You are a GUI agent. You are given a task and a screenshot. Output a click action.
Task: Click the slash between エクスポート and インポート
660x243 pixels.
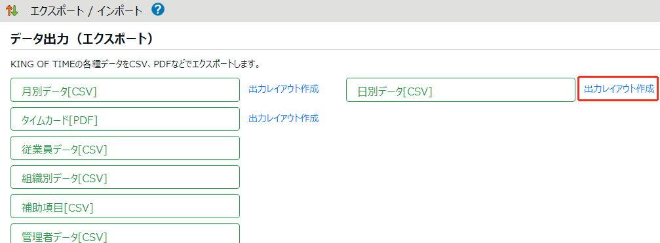(90, 11)
